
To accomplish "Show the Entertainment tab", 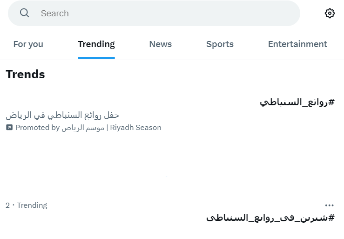I will click(x=297, y=44).
